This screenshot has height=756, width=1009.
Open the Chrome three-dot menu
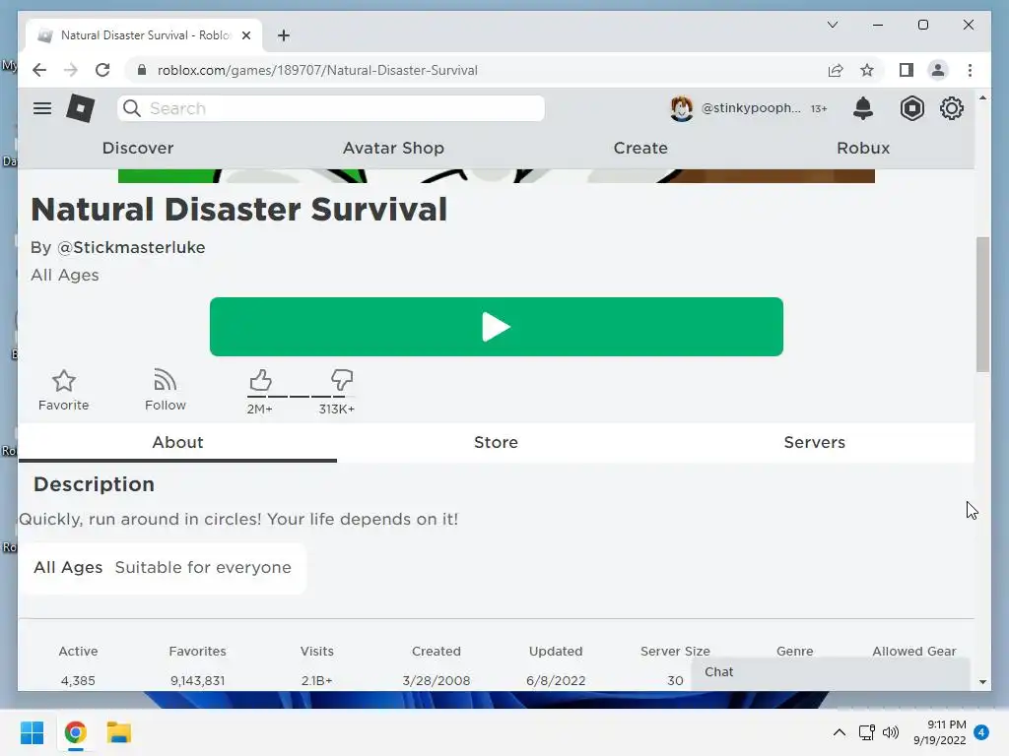(970, 70)
